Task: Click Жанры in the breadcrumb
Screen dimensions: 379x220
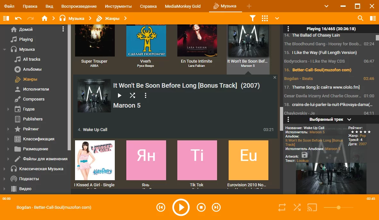Action: [112, 18]
